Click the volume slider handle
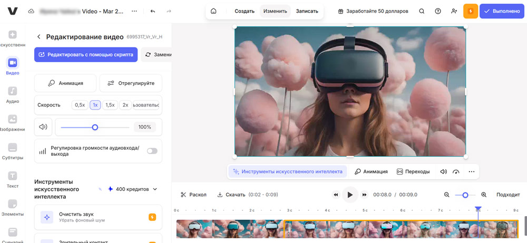The height and width of the screenshot is (243, 527). click(95, 127)
